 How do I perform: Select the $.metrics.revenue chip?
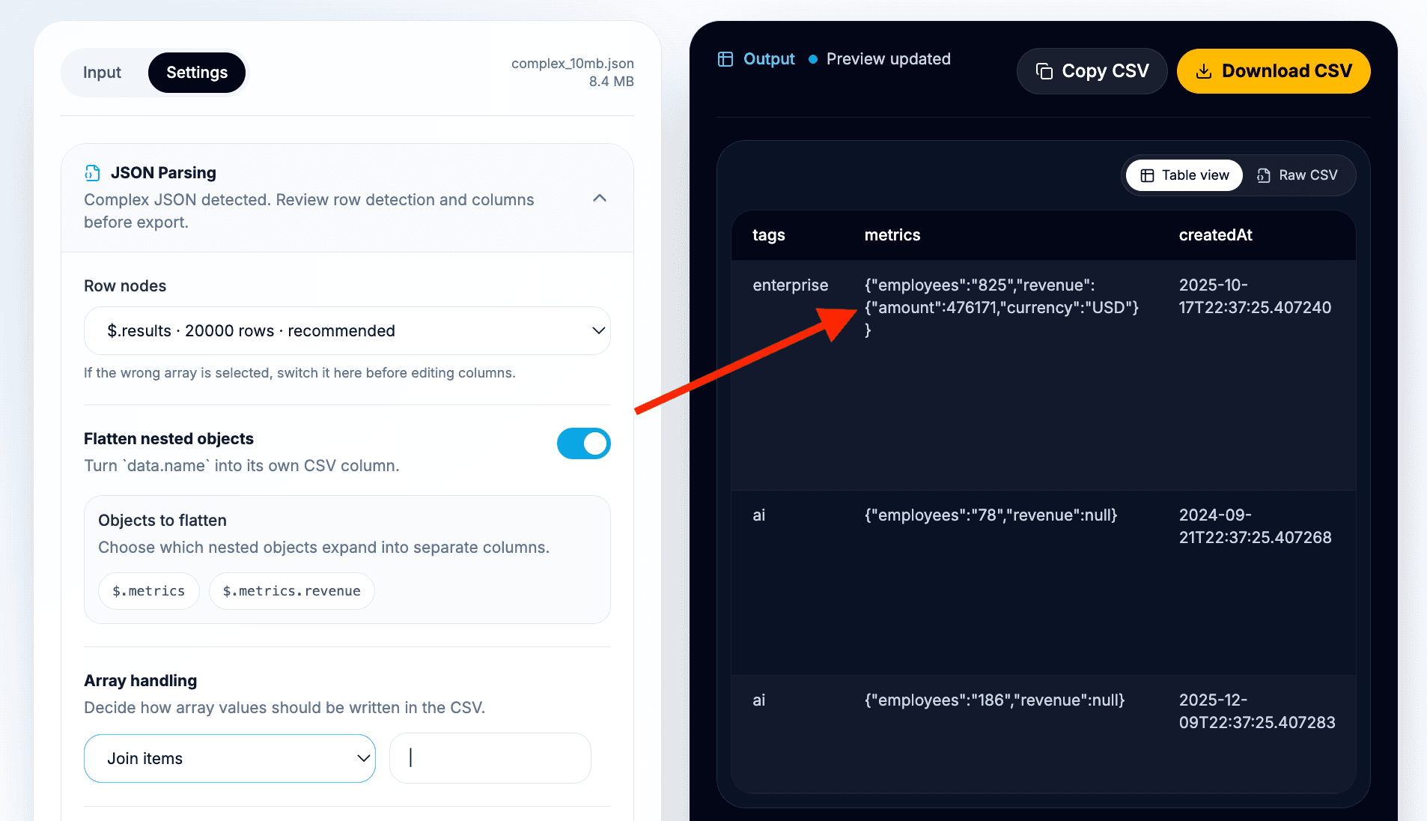point(292,591)
